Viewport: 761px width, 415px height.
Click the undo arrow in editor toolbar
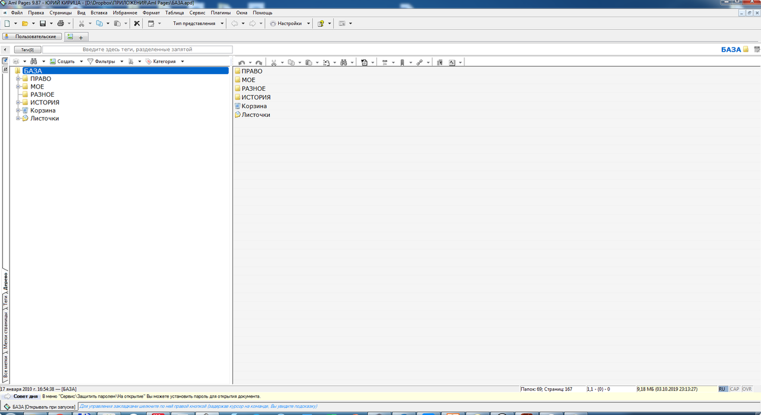pyautogui.click(x=241, y=62)
